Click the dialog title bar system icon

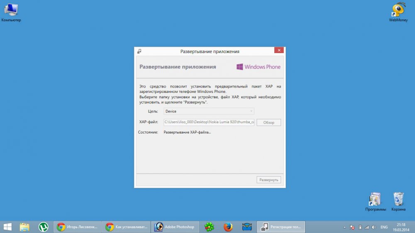[139, 51]
